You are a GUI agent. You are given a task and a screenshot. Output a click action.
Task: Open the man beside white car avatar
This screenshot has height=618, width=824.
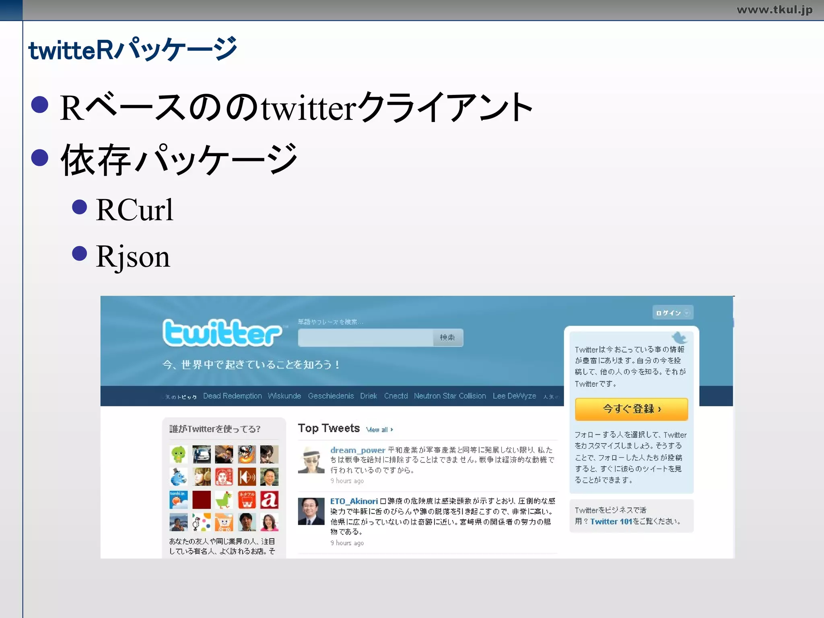pyautogui.click(x=201, y=455)
